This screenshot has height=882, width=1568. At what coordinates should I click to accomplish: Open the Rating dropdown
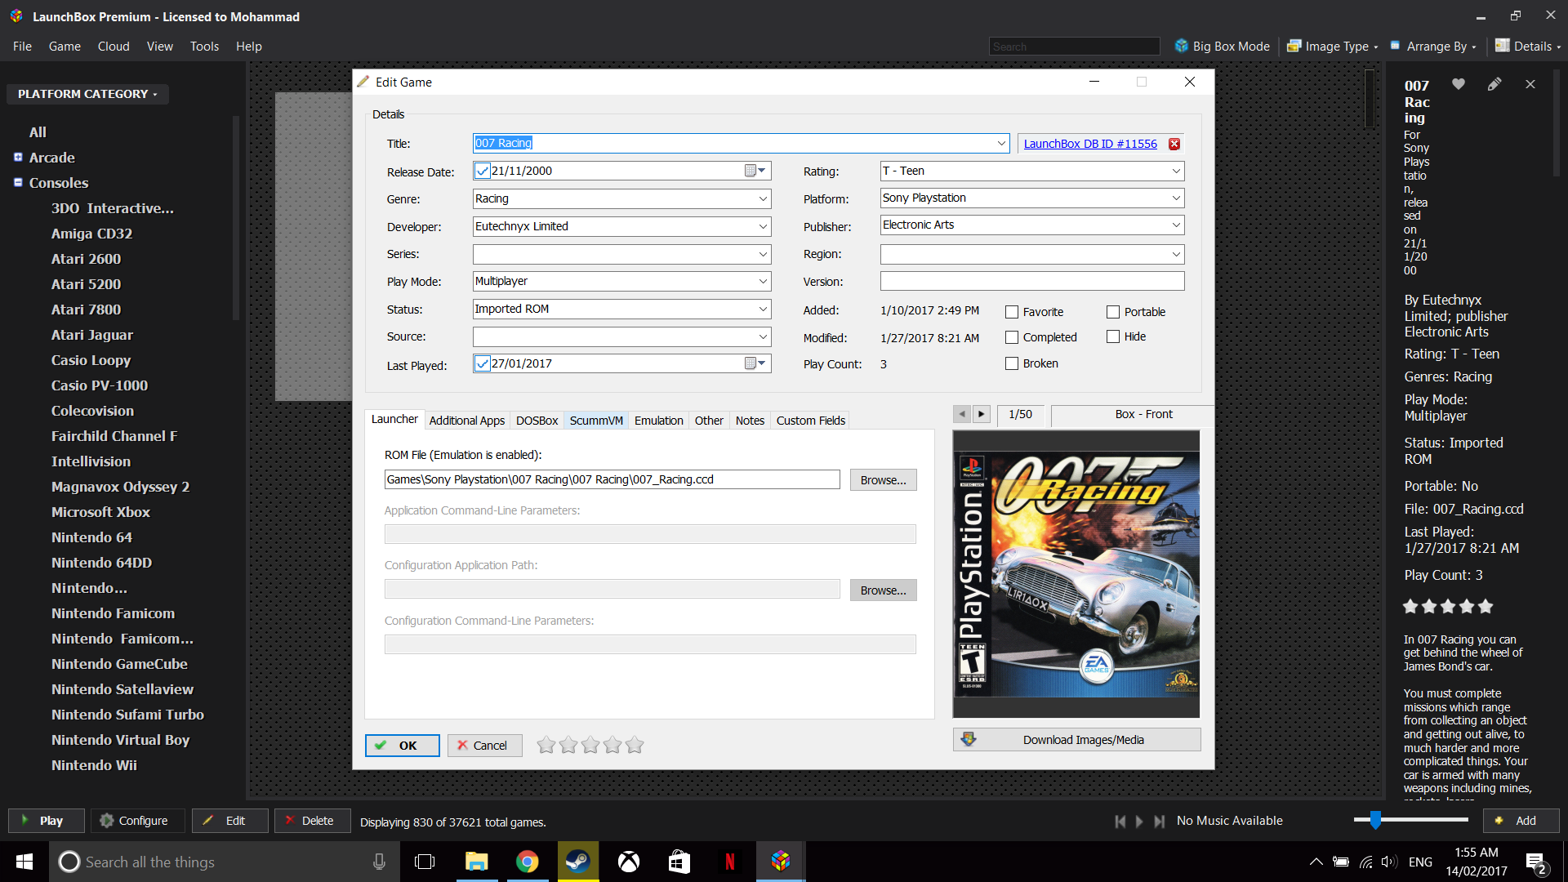point(1176,171)
